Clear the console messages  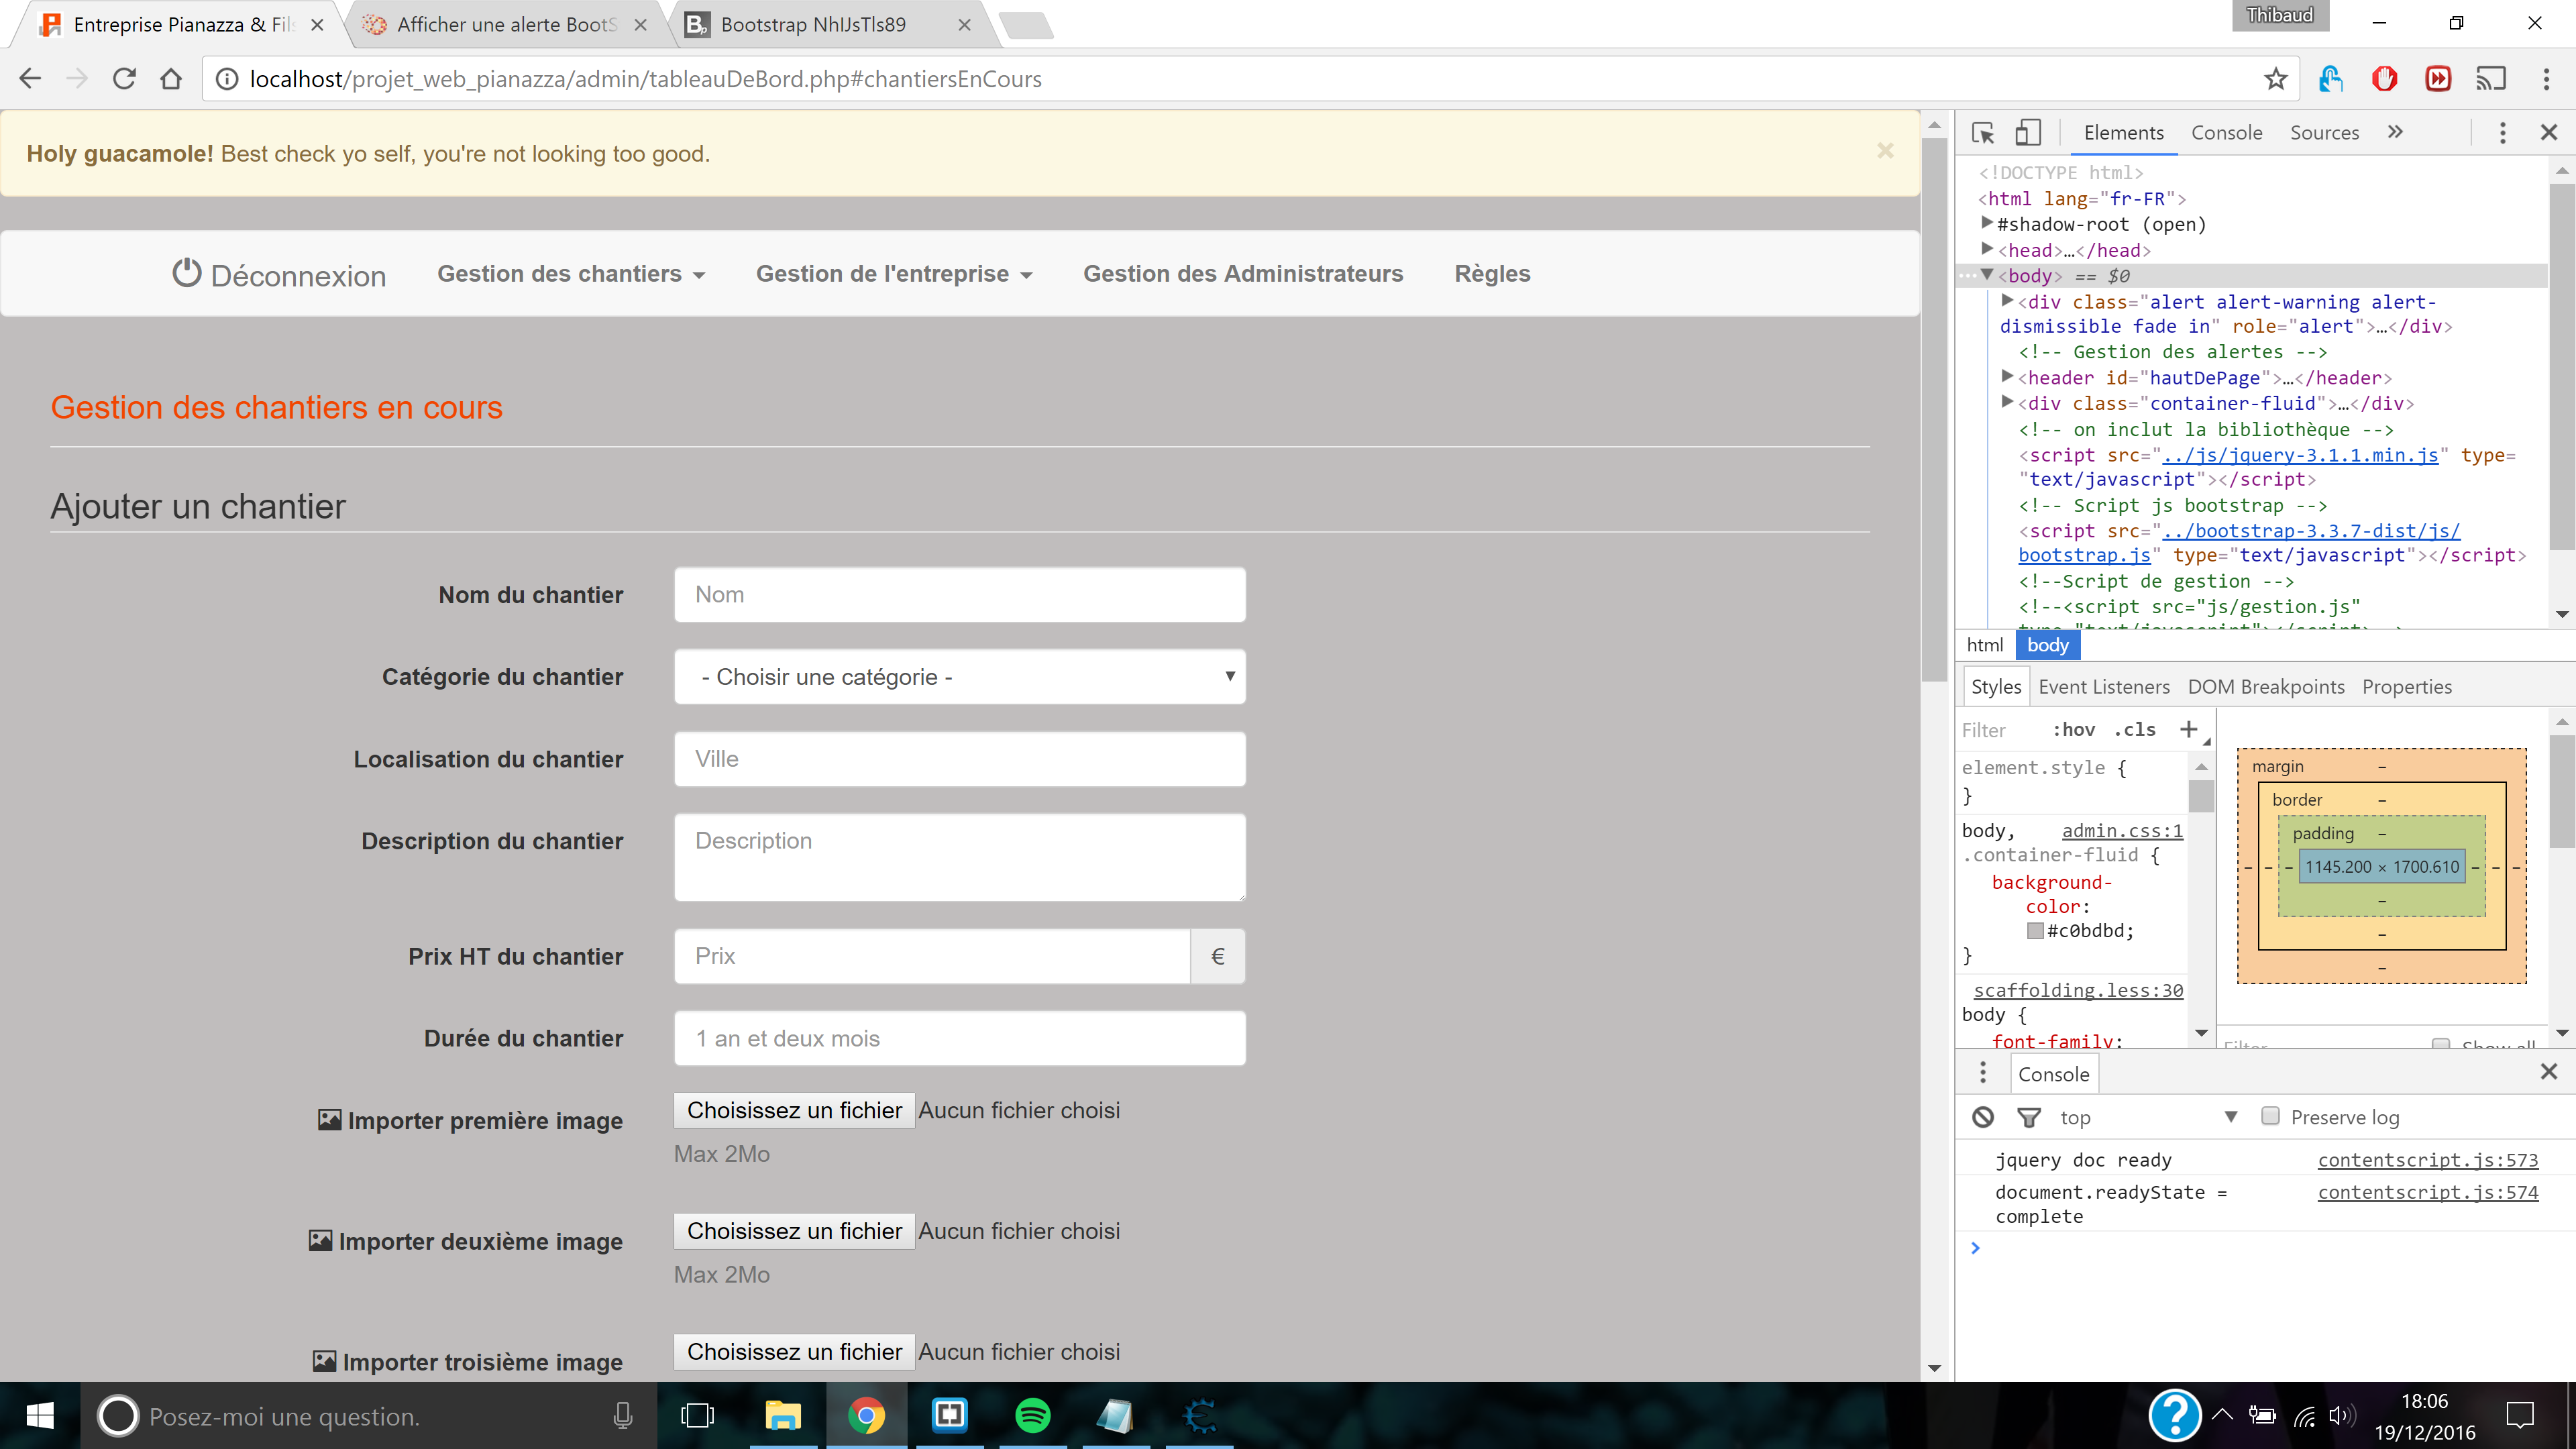(1983, 1117)
